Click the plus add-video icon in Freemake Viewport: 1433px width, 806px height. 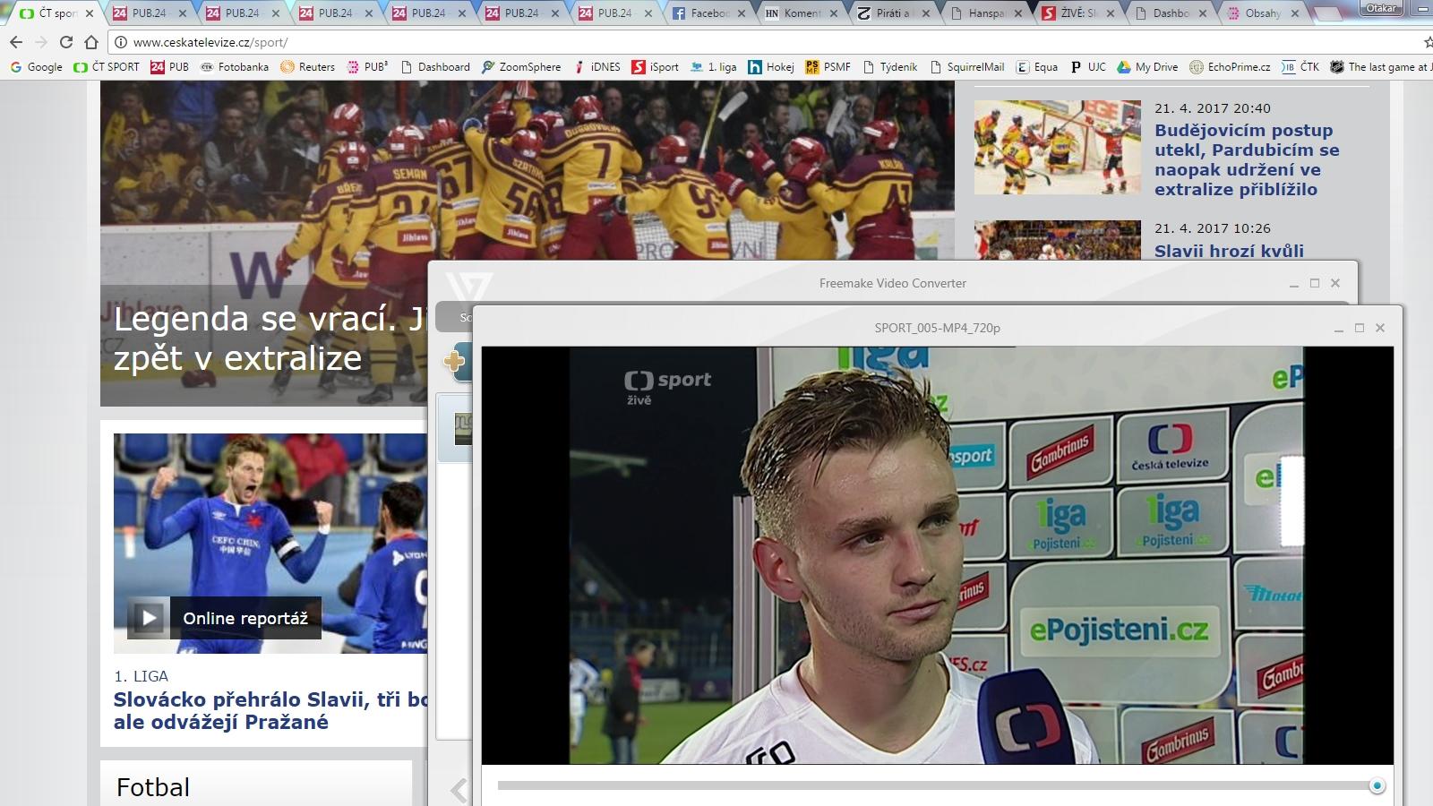click(455, 362)
